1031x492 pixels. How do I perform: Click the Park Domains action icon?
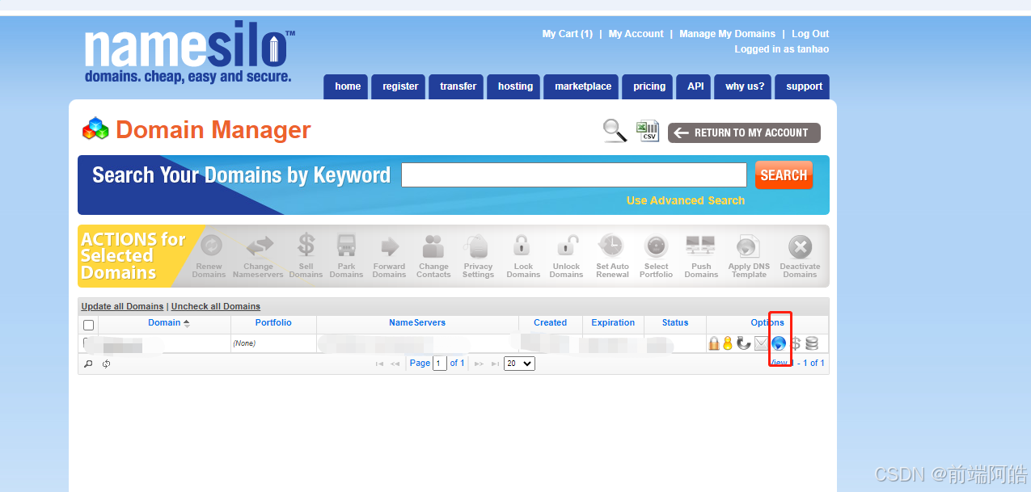pos(347,246)
